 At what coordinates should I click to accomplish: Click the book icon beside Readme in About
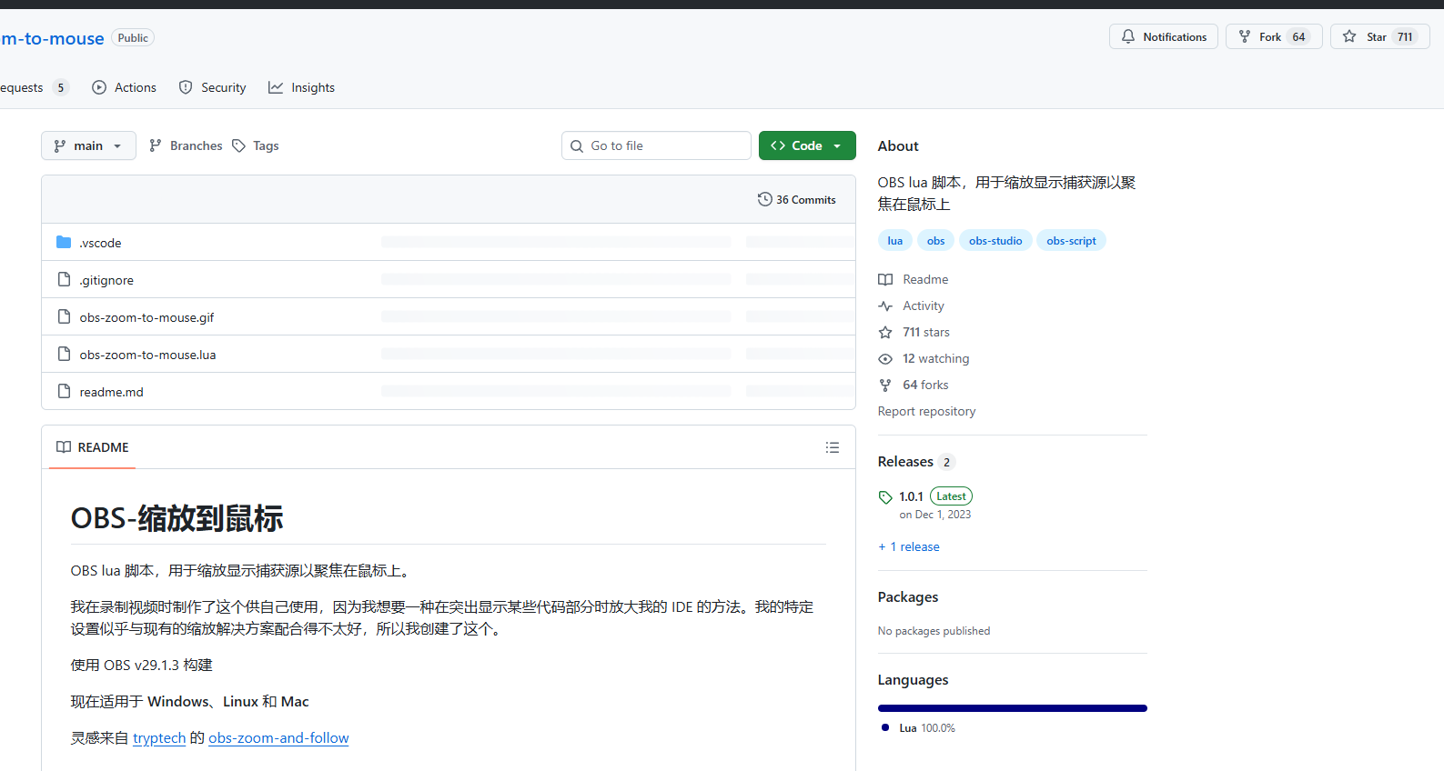click(885, 279)
